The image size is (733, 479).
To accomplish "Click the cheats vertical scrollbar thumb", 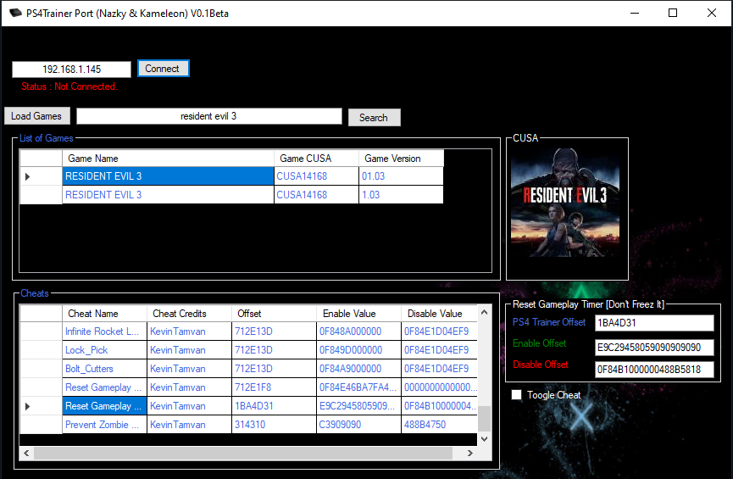I will pos(485,419).
